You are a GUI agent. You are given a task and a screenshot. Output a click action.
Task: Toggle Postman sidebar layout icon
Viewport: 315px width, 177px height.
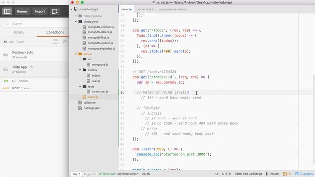coord(7,11)
